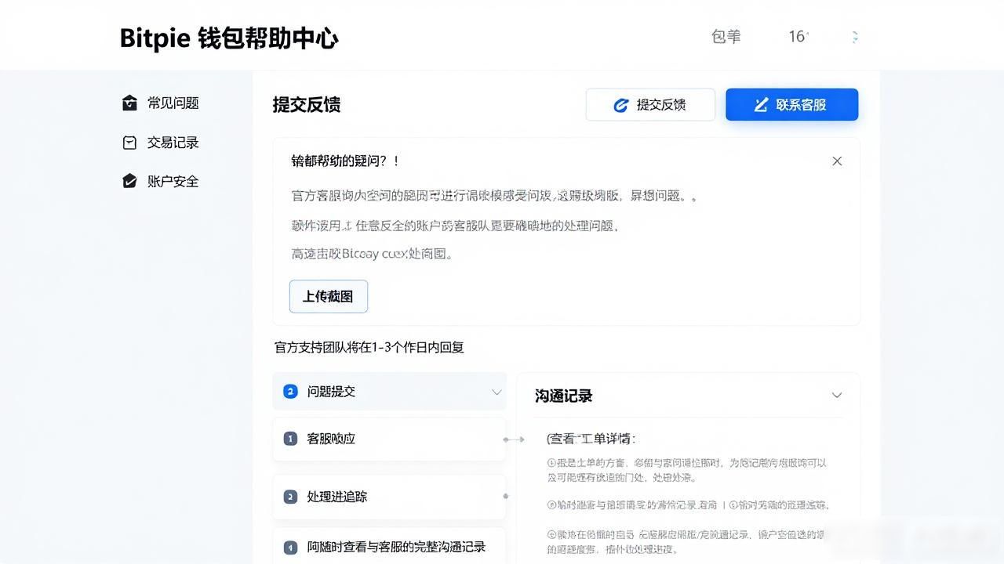Click the 客服响应 step number badge

click(x=290, y=439)
